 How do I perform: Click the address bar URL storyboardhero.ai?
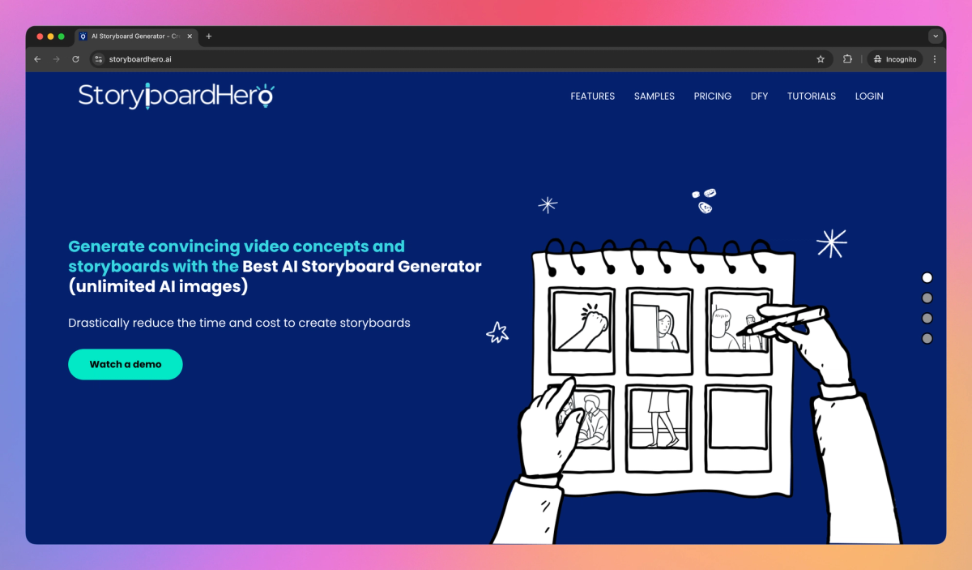(140, 59)
